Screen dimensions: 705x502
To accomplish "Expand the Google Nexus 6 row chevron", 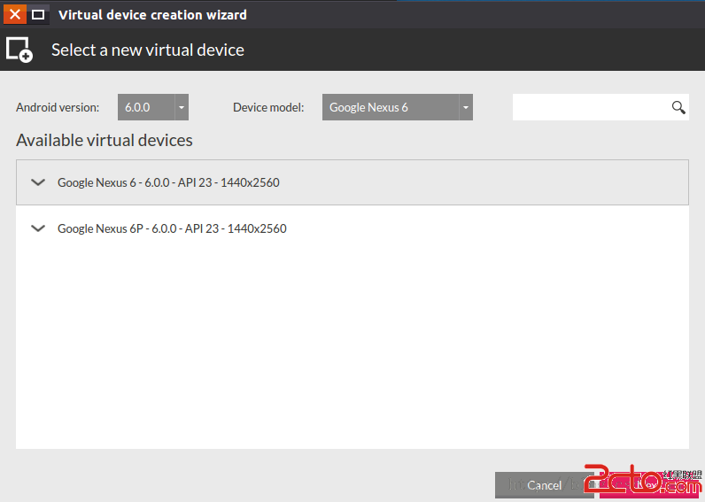I will click(x=38, y=182).
